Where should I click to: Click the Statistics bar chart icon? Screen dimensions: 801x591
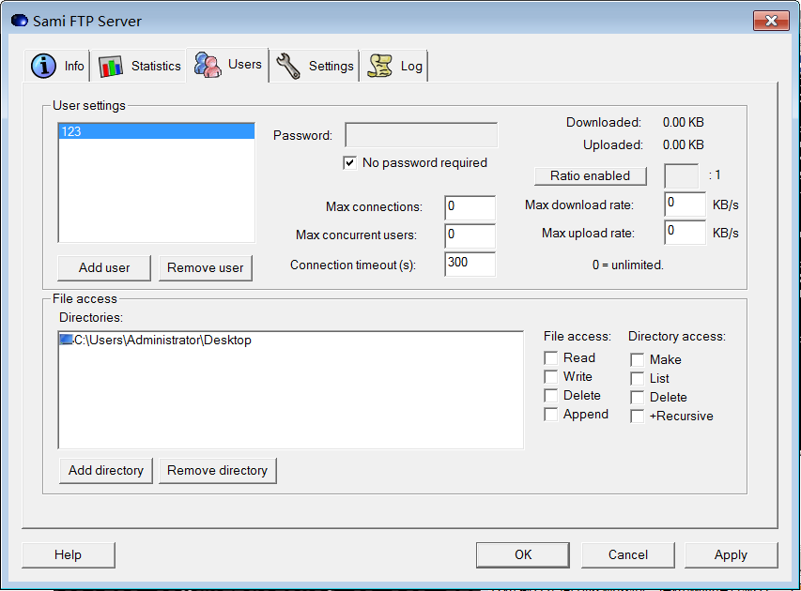pyautogui.click(x=111, y=67)
